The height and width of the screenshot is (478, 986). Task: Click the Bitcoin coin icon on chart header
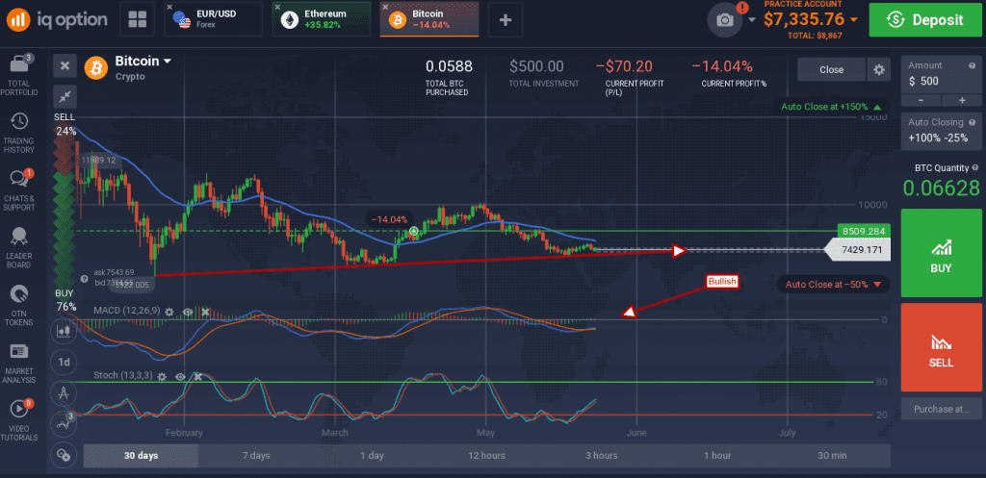point(96,68)
